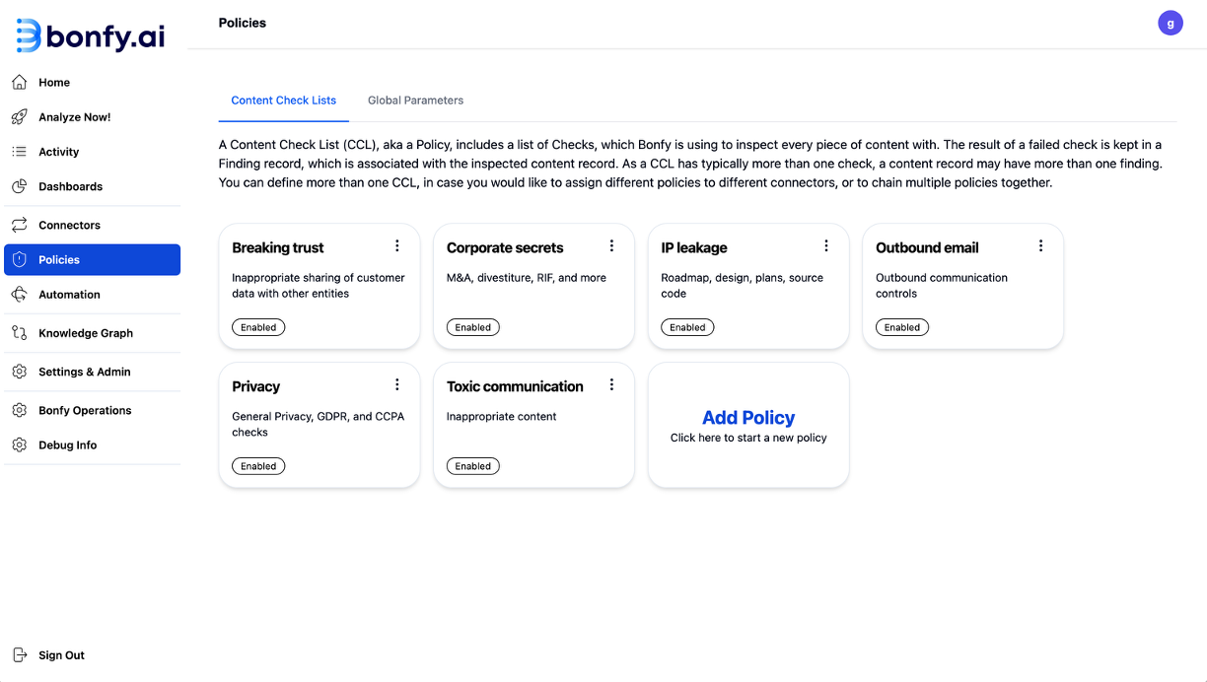The width and height of the screenshot is (1207, 682).
Task: Toggle the Enabled badge on Breaking trust
Action: click(x=258, y=327)
